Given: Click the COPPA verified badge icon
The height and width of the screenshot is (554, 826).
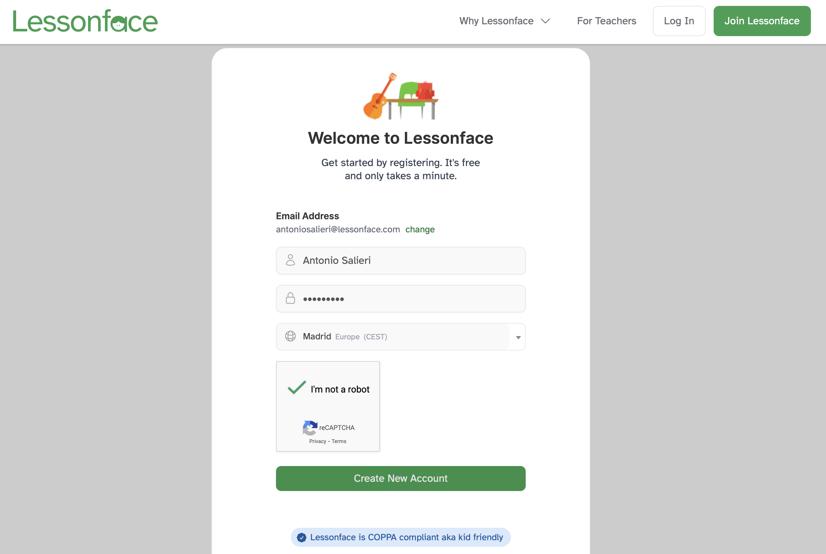Looking at the screenshot, I should point(302,537).
